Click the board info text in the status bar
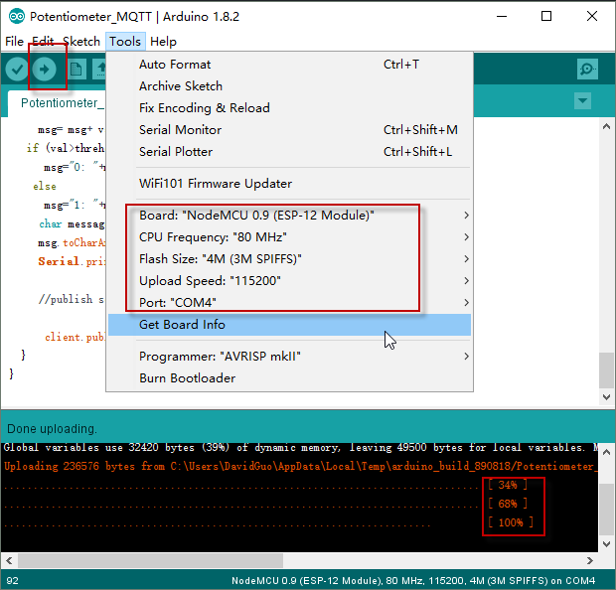This screenshot has height=590, width=616. (413, 581)
